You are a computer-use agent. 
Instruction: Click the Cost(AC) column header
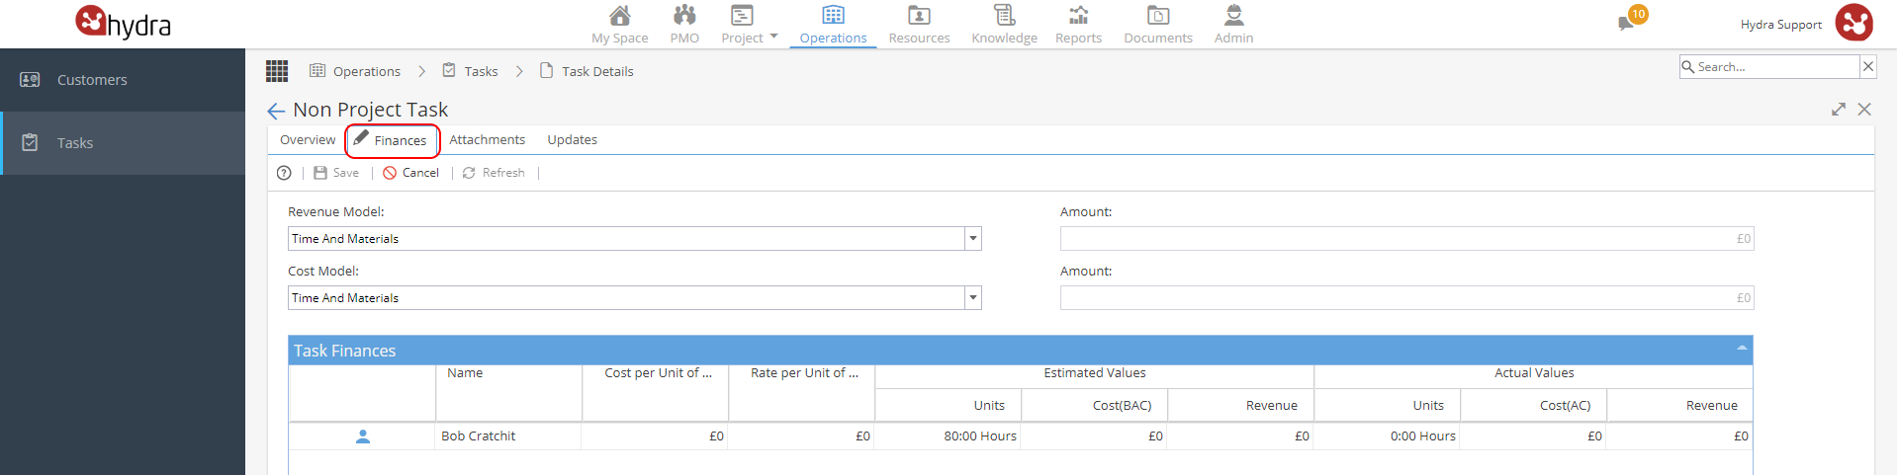1534,406
